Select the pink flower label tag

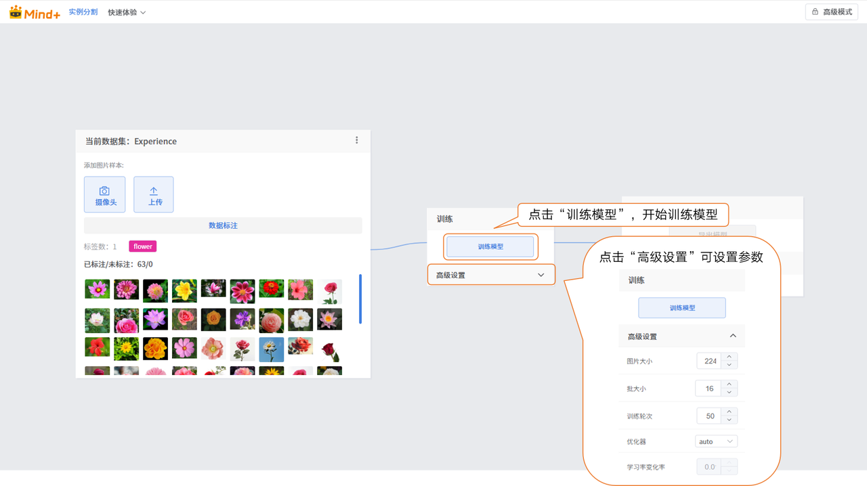[x=143, y=246]
